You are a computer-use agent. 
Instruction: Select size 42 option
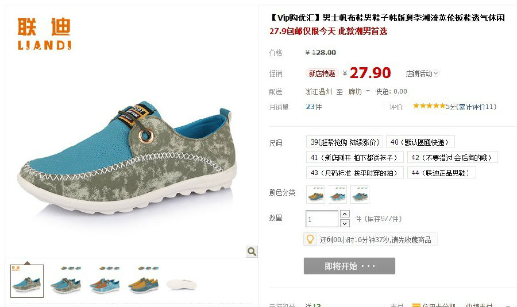[x=453, y=157]
